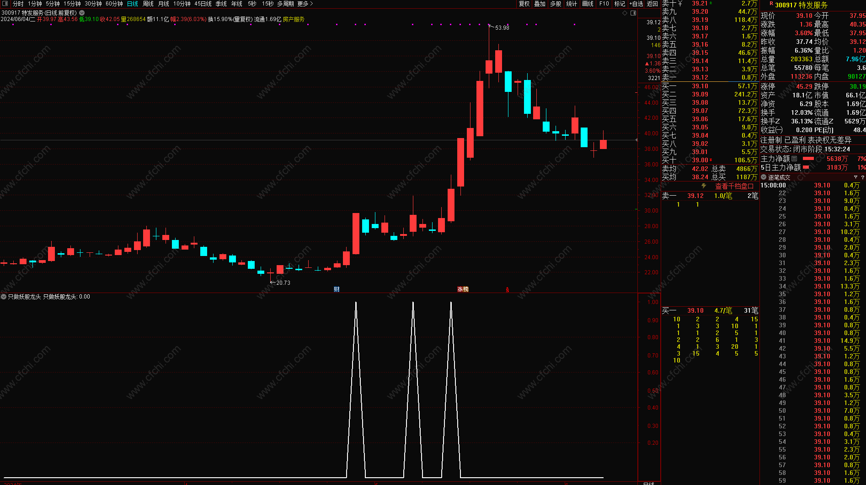The width and height of the screenshot is (866, 485).
Task: Click the 总买 value 1187万
Action: pos(747,177)
